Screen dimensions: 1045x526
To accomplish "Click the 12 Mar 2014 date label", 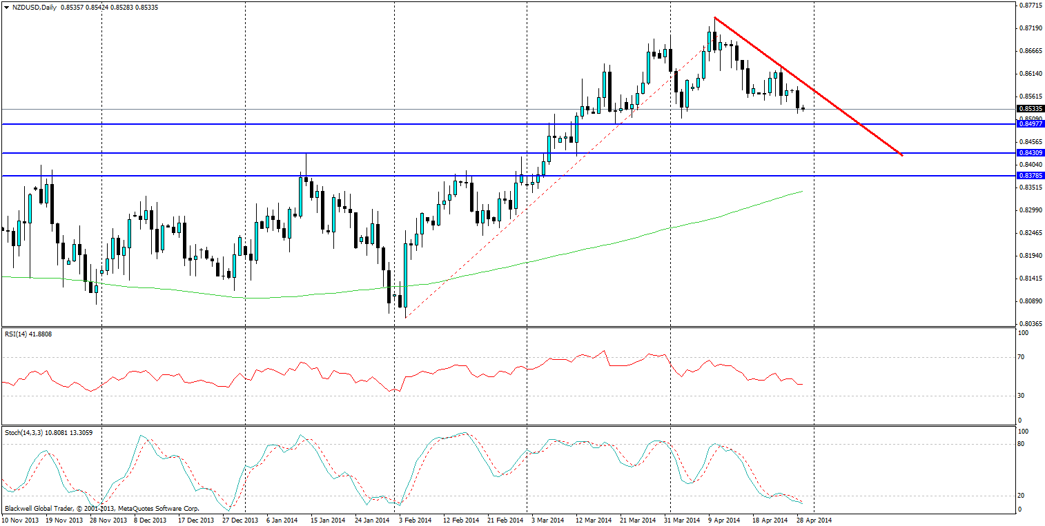I will click(x=594, y=520).
